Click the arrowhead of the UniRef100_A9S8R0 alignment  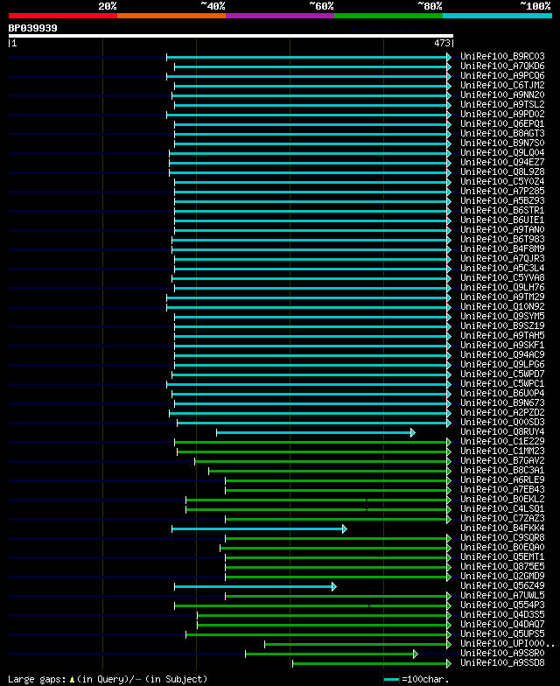coord(415,654)
